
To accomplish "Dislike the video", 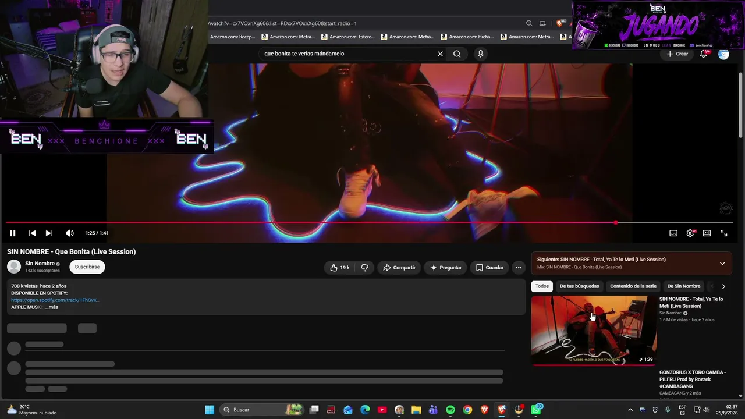I will (x=365, y=268).
